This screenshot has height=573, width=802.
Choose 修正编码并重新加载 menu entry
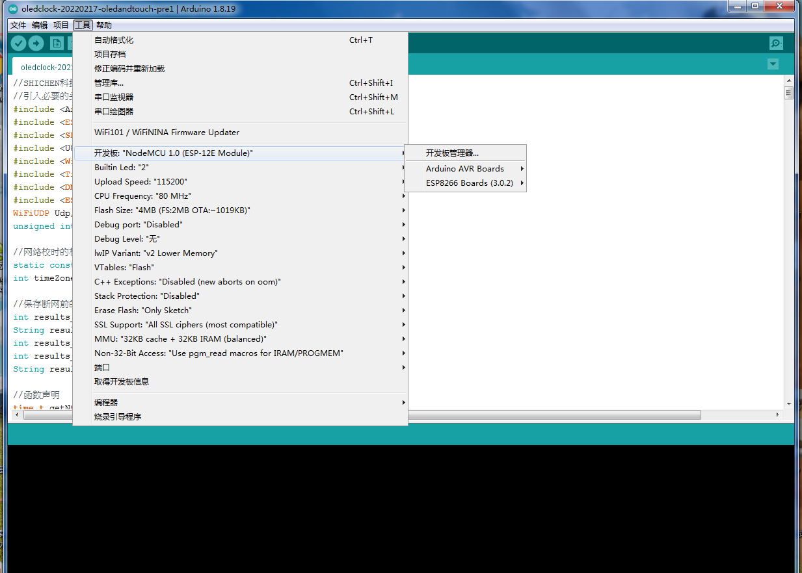(x=240, y=69)
